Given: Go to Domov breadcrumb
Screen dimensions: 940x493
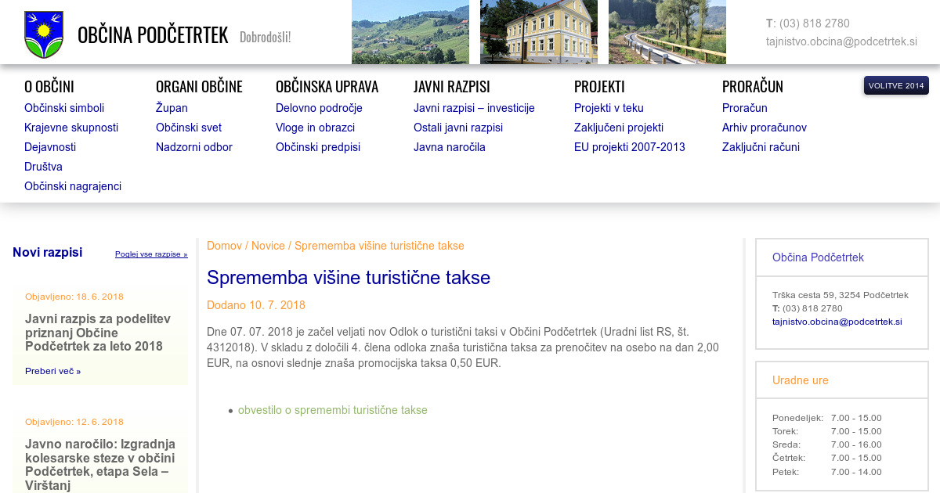Looking at the screenshot, I should pyautogui.click(x=224, y=246).
